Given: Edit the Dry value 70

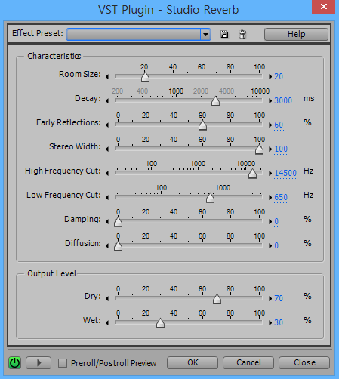Looking at the screenshot, I should 279,298.
